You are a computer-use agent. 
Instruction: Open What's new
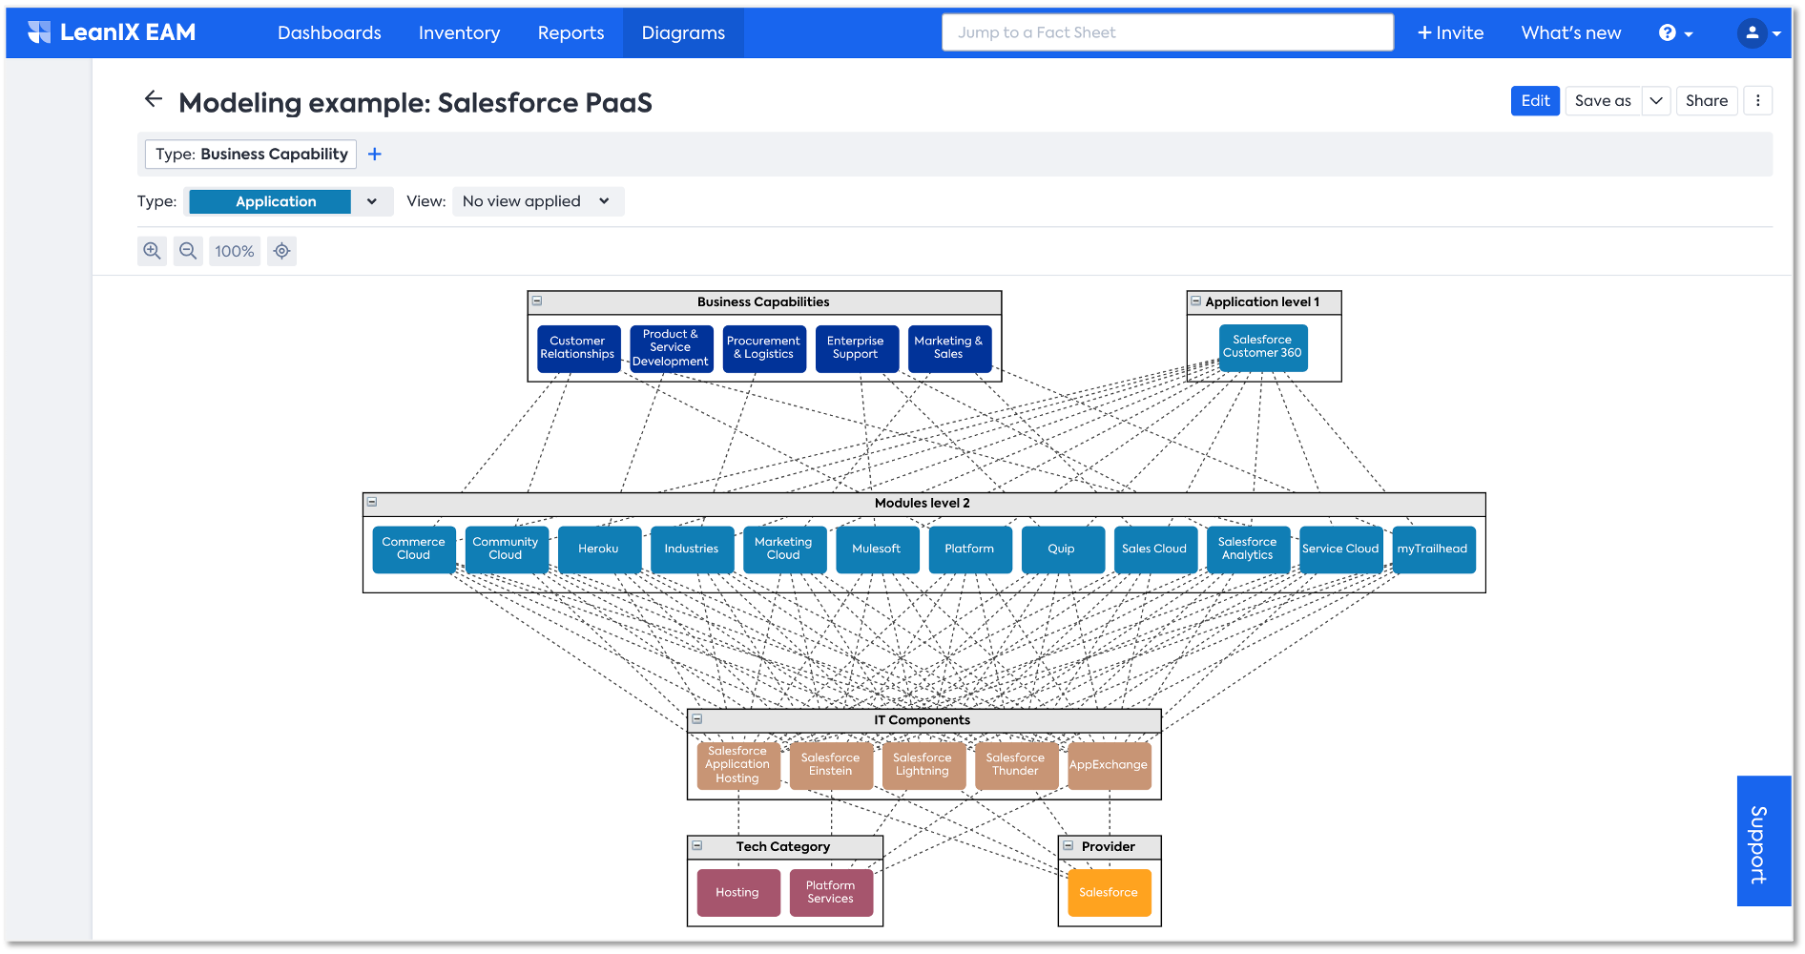[1571, 32]
